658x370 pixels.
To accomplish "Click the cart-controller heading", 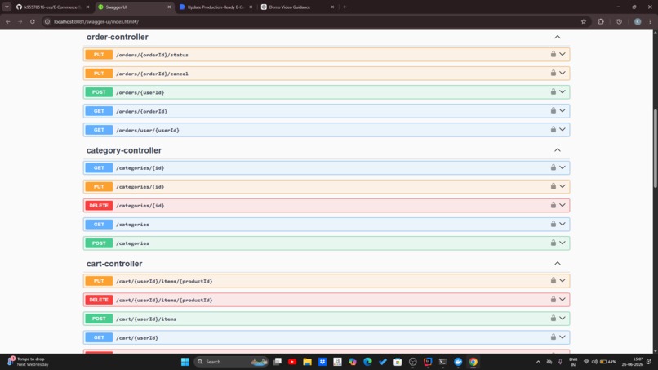I will pyautogui.click(x=114, y=264).
